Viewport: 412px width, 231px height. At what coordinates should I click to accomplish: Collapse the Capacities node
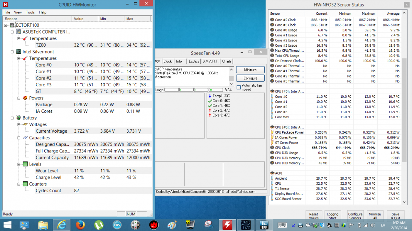pos(19,138)
